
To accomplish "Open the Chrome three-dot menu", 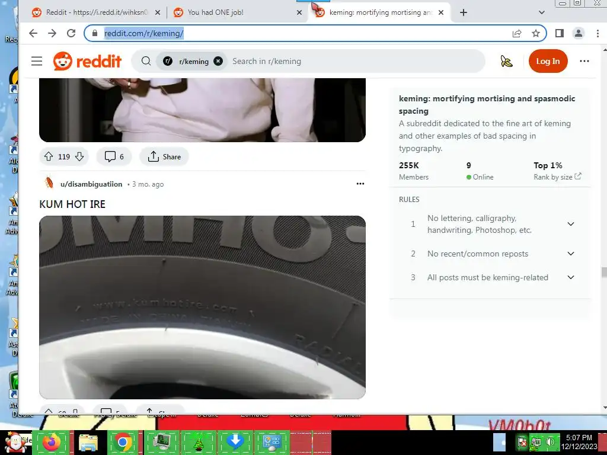I will pos(598,33).
